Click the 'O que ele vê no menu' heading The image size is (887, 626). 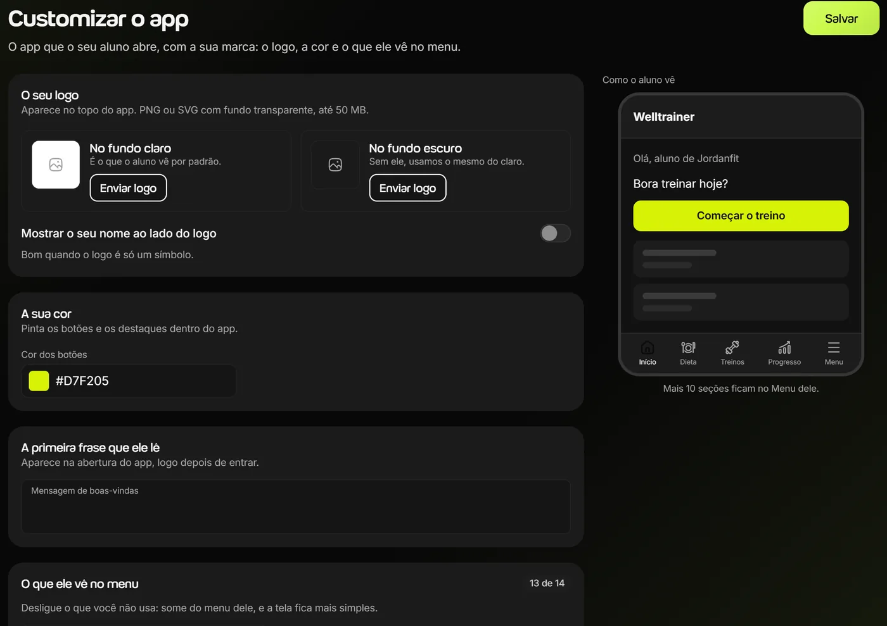(80, 584)
